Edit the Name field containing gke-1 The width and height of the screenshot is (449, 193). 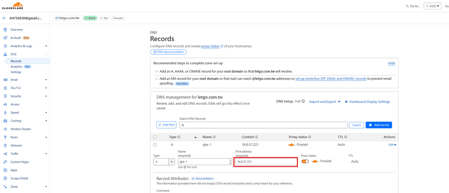[204, 162]
